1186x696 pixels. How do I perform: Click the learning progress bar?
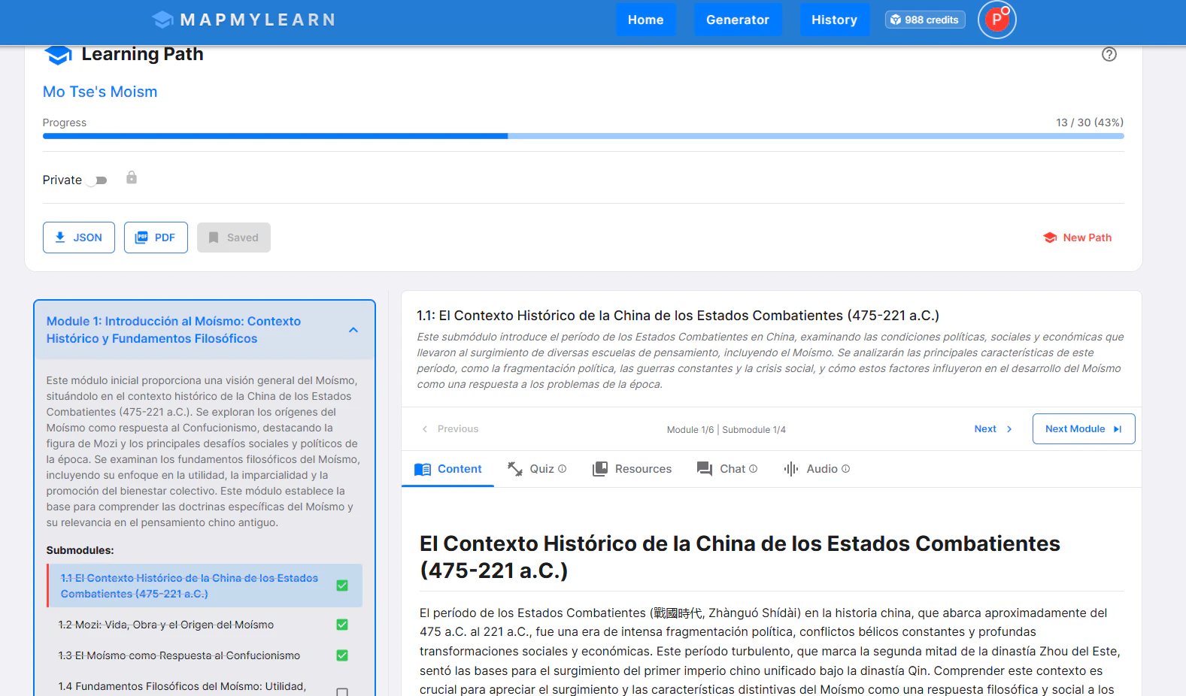(x=583, y=136)
